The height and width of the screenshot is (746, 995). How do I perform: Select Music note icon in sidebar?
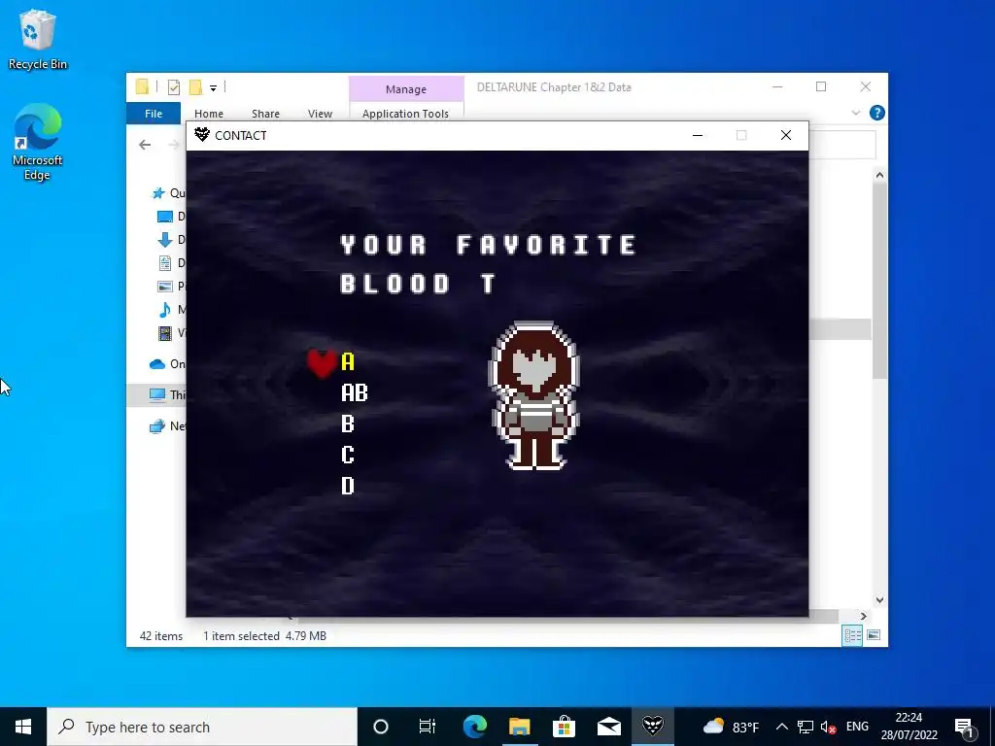[x=164, y=310]
